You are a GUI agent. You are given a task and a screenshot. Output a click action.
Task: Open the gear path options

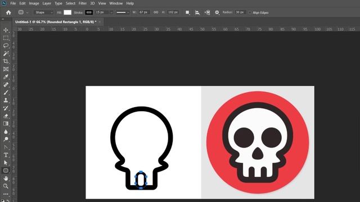pyautogui.click(x=217, y=12)
